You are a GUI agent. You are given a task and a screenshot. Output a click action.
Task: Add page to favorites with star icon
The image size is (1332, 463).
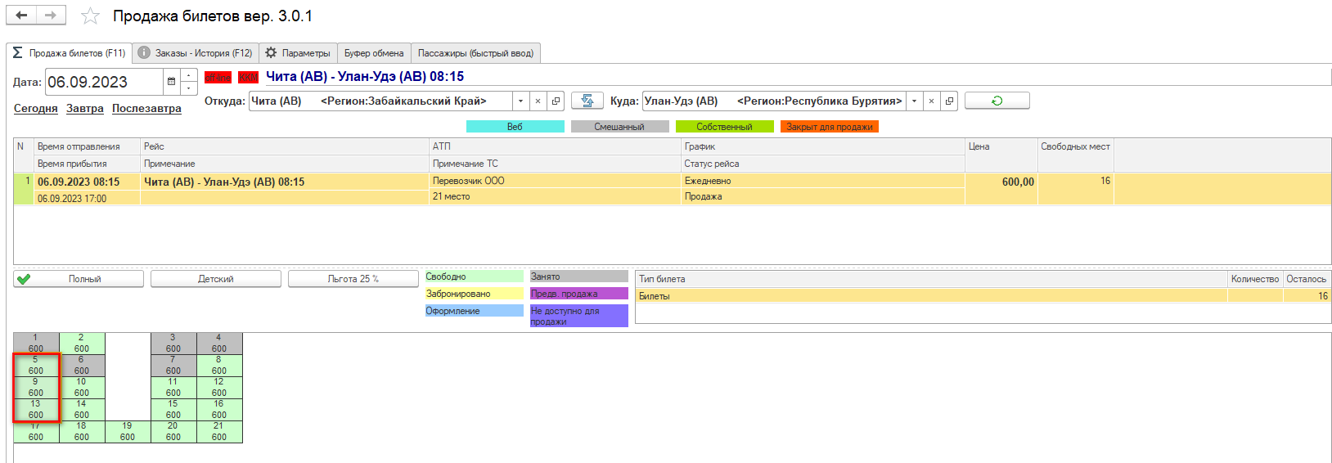point(91,16)
